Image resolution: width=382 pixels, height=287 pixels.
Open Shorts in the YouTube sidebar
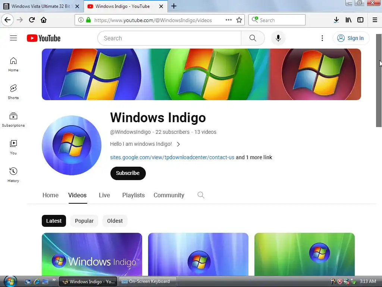click(x=13, y=92)
